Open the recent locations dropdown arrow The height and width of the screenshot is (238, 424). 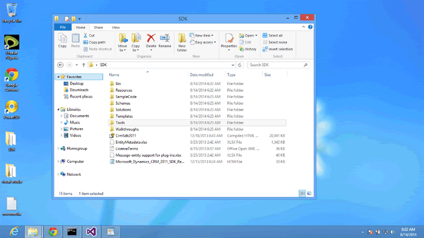pyautogui.click(x=77, y=65)
